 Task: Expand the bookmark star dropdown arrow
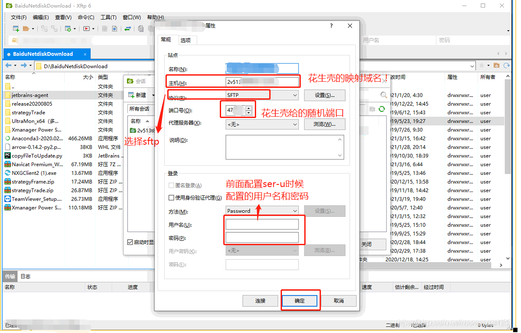pyautogui.click(x=488, y=66)
